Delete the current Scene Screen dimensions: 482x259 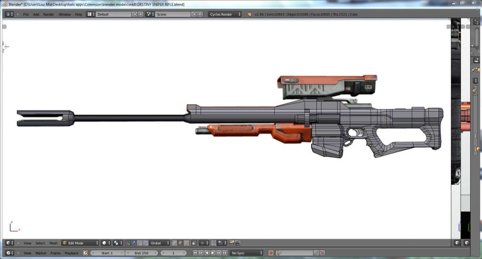(200, 14)
